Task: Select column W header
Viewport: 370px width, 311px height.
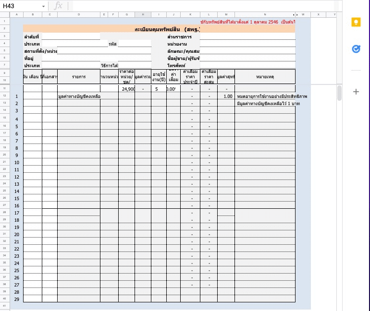Action: click(x=303, y=14)
